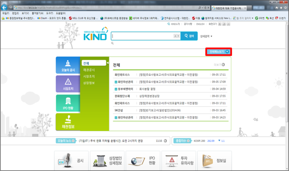Screen dimensions: 289x171
Task: Open browser tools gear icon
Action: (x=285, y=8)
